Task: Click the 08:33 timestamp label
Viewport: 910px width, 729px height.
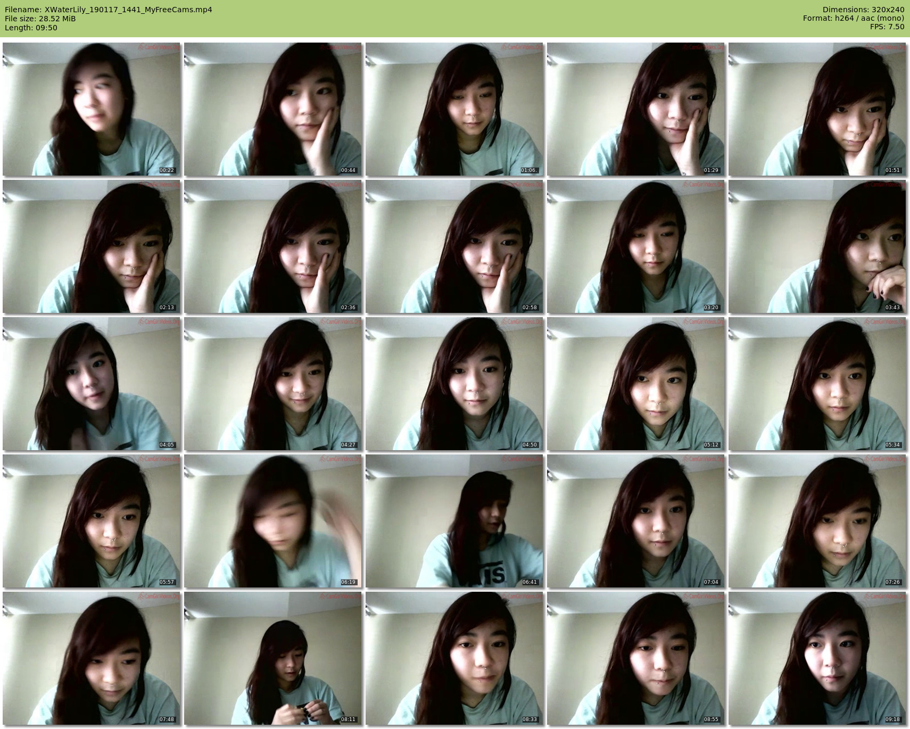Action: tap(530, 719)
